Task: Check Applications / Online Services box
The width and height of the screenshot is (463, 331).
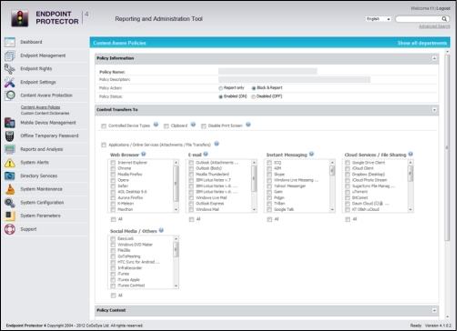Action: click(104, 145)
